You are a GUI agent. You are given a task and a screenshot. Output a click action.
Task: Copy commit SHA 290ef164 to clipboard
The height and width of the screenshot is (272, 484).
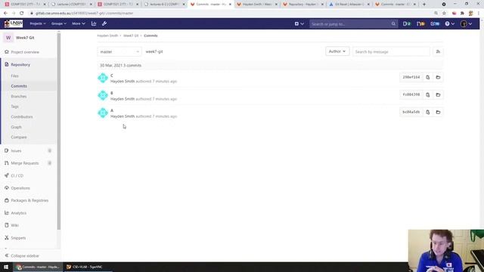pyautogui.click(x=427, y=77)
